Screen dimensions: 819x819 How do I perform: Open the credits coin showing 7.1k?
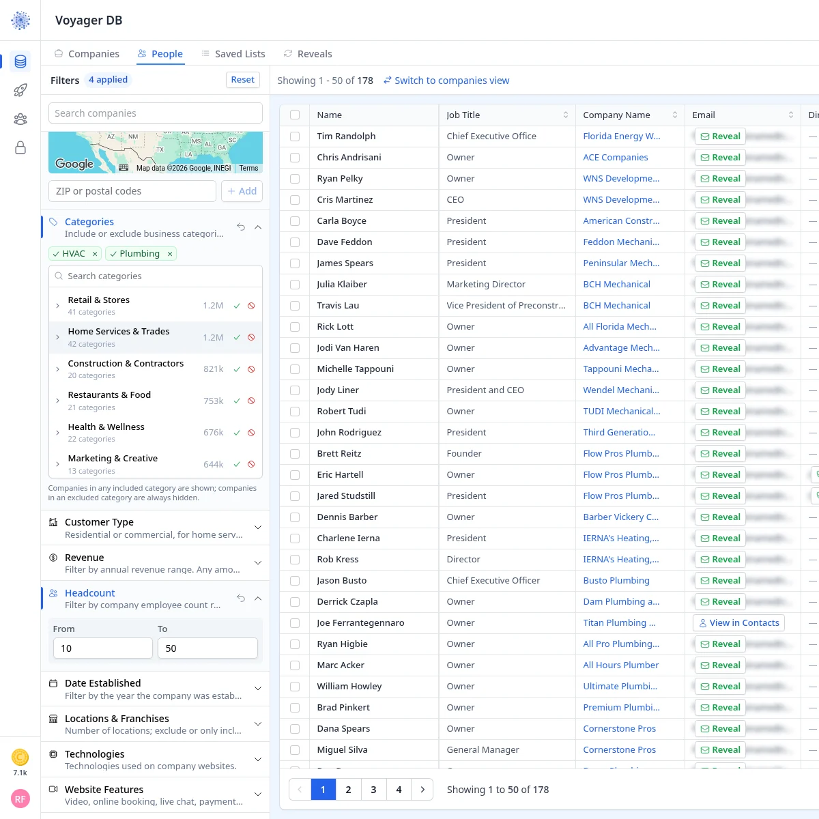pos(20,757)
